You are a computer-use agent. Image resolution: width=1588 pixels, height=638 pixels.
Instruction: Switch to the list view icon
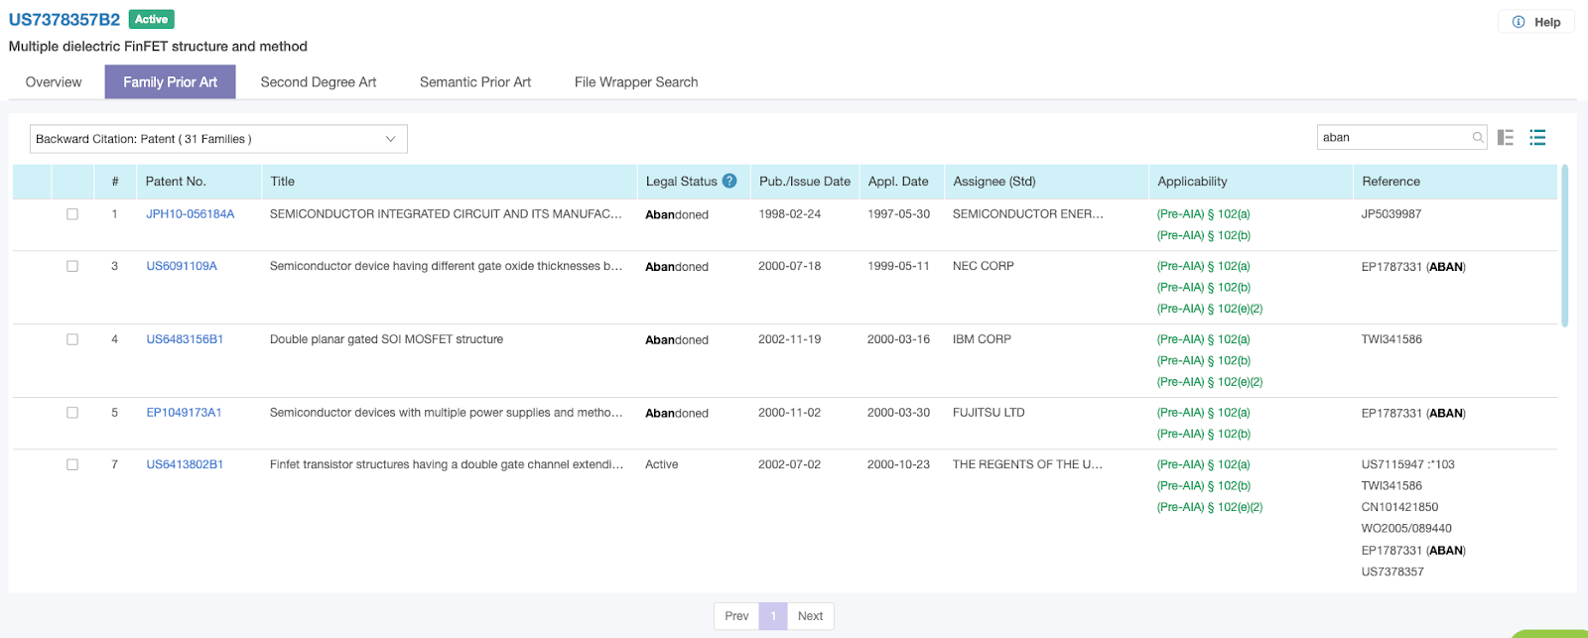(1537, 138)
